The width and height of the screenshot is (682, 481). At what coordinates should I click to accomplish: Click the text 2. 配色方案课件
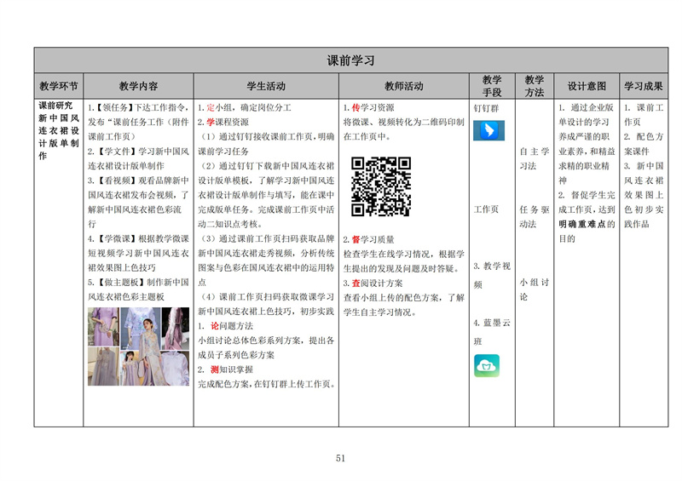644,144
